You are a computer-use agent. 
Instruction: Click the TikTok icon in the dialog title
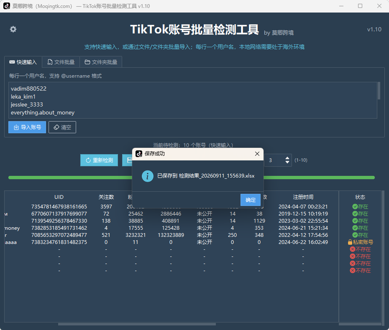click(139, 154)
